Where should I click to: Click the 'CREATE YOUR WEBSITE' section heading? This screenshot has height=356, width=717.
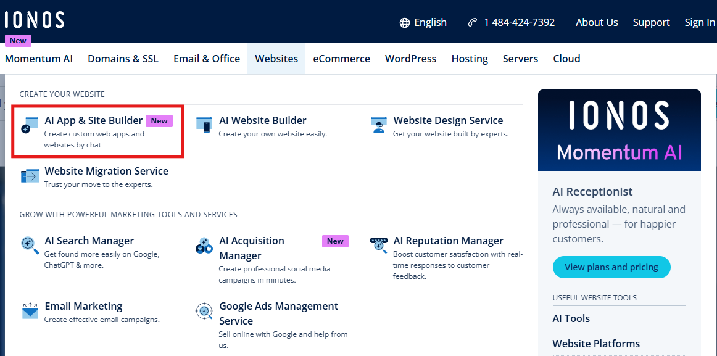[62, 94]
